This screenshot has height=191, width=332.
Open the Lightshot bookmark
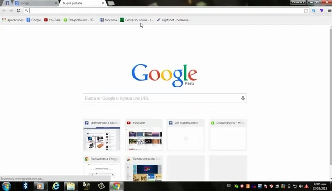tap(174, 20)
